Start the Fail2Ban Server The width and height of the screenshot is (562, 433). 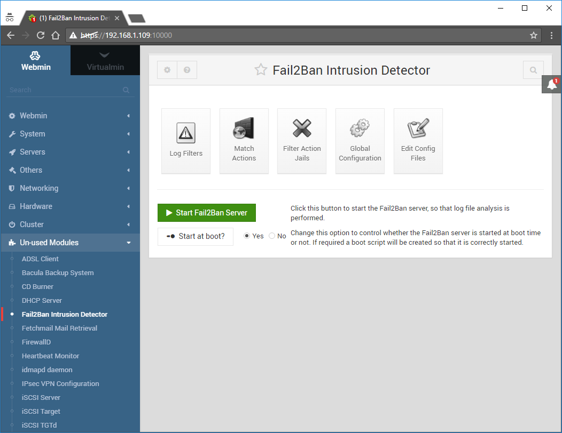[206, 213]
